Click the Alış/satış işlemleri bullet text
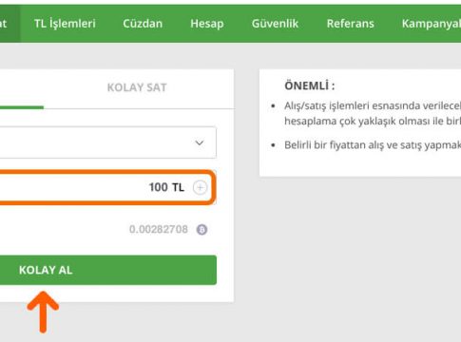This screenshot has height=342, width=461. 373,113
